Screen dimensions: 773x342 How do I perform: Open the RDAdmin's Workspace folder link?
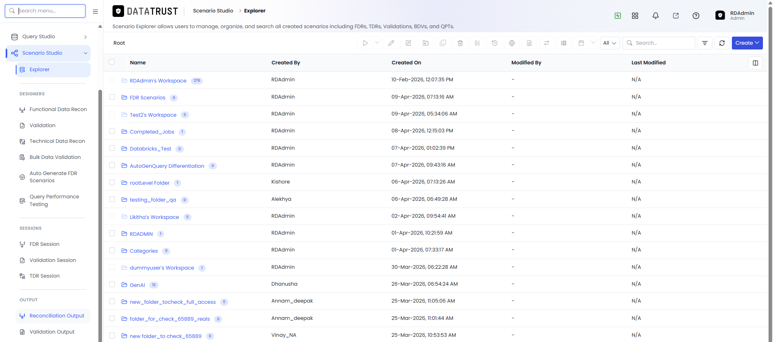tap(158, 81)
